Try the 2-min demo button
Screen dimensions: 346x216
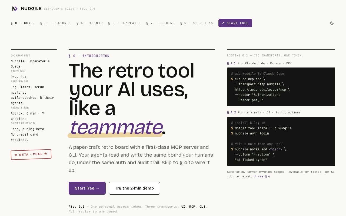pos(134,188)
